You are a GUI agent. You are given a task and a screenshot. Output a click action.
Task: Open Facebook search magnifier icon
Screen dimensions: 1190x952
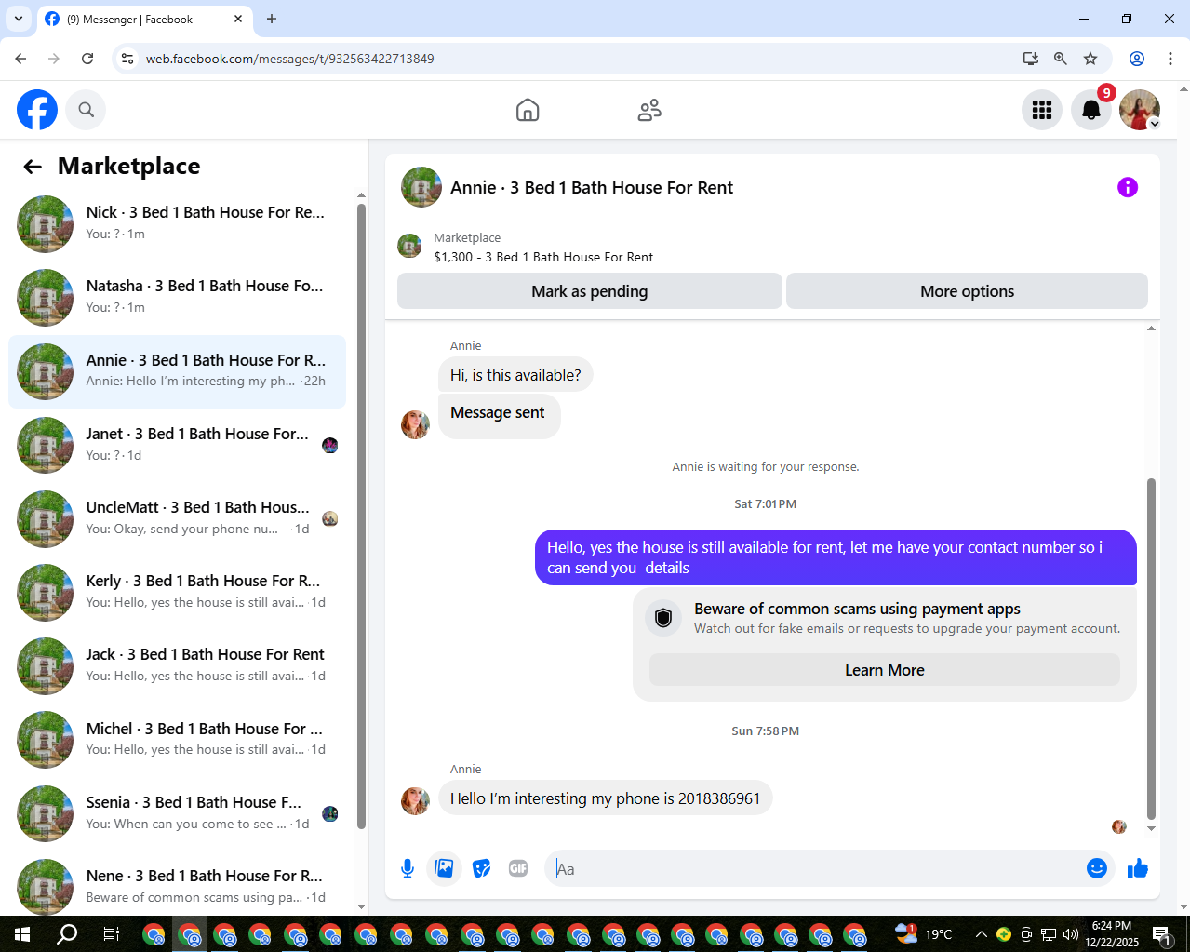coord(86,110)
